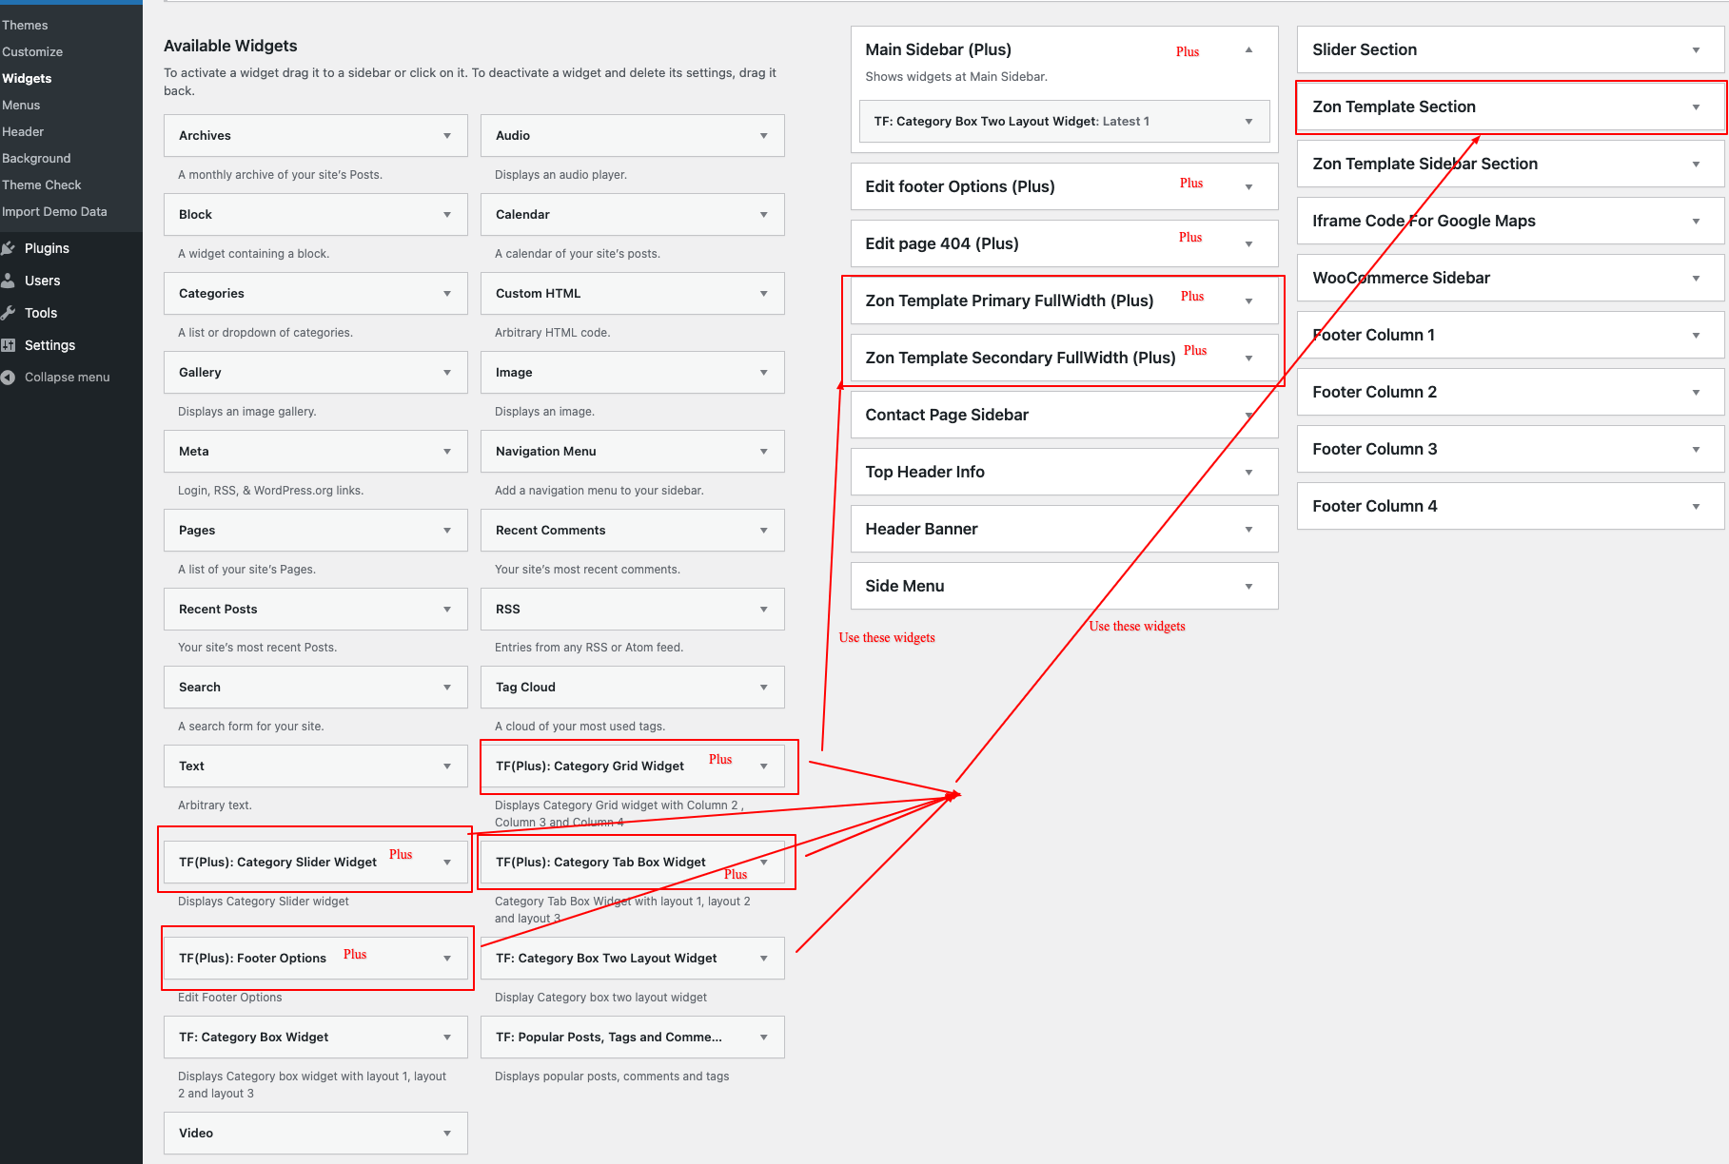Open the Menus admin page
Image resolution: width=1729 pixels, height=1164 pixels.
pos(21,106)
